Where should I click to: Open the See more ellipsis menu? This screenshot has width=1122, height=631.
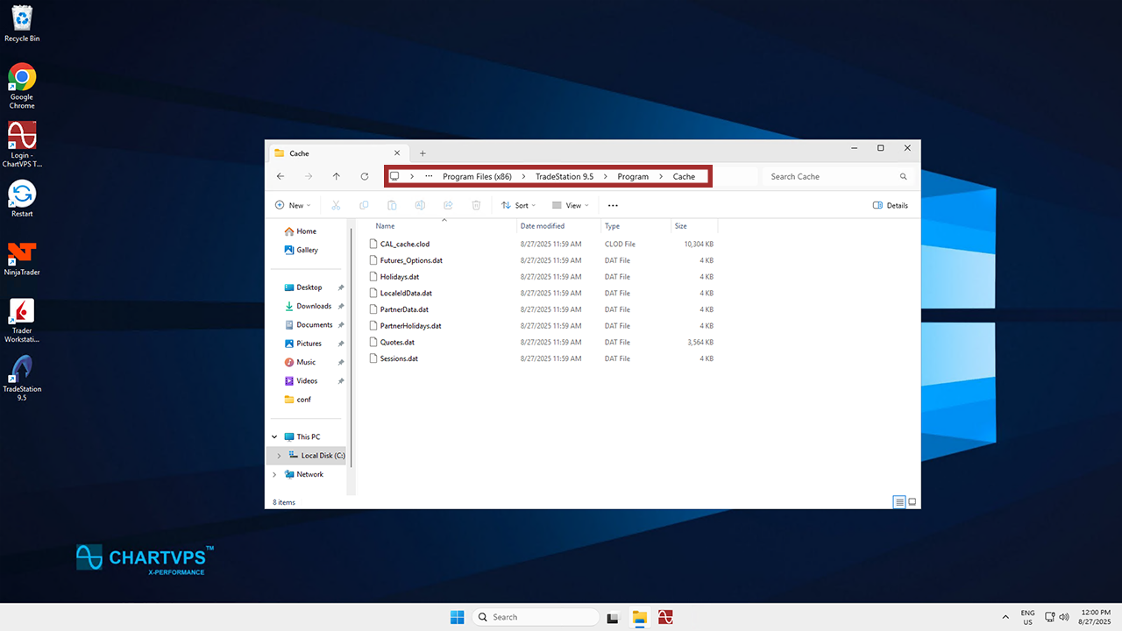[613, 205]
